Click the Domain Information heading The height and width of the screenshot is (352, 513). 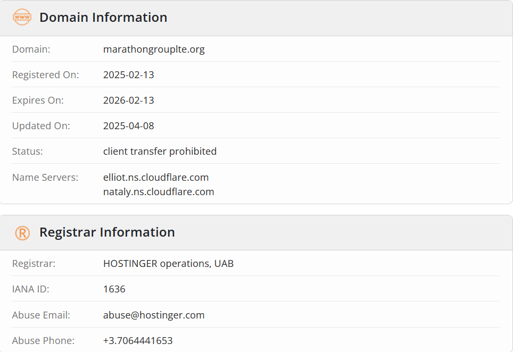coord(103,18)
